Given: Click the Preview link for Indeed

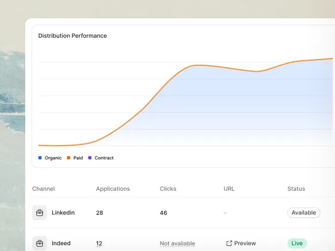Looking at the screenshot, I should pyautogui.click(x=241, y=243).
